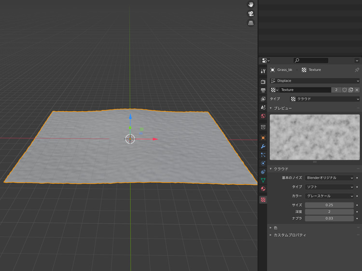Open the Displace modifier dropdown

point(315,81)
